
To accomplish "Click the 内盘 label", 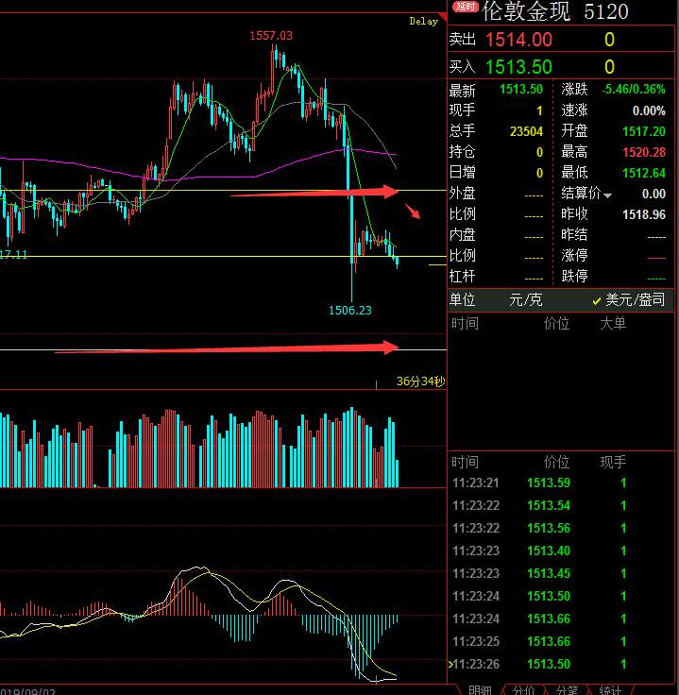I will (x=462, y=234).
